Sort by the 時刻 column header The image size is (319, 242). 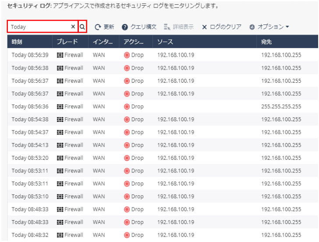(x=18, y=42)
